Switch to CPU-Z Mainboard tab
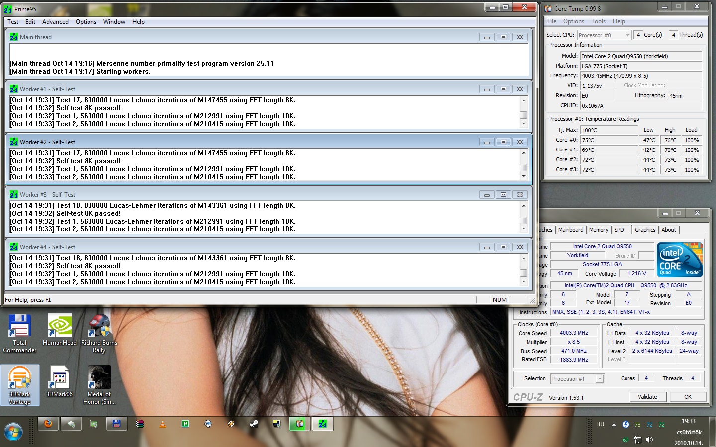 [x=571, y=230]
